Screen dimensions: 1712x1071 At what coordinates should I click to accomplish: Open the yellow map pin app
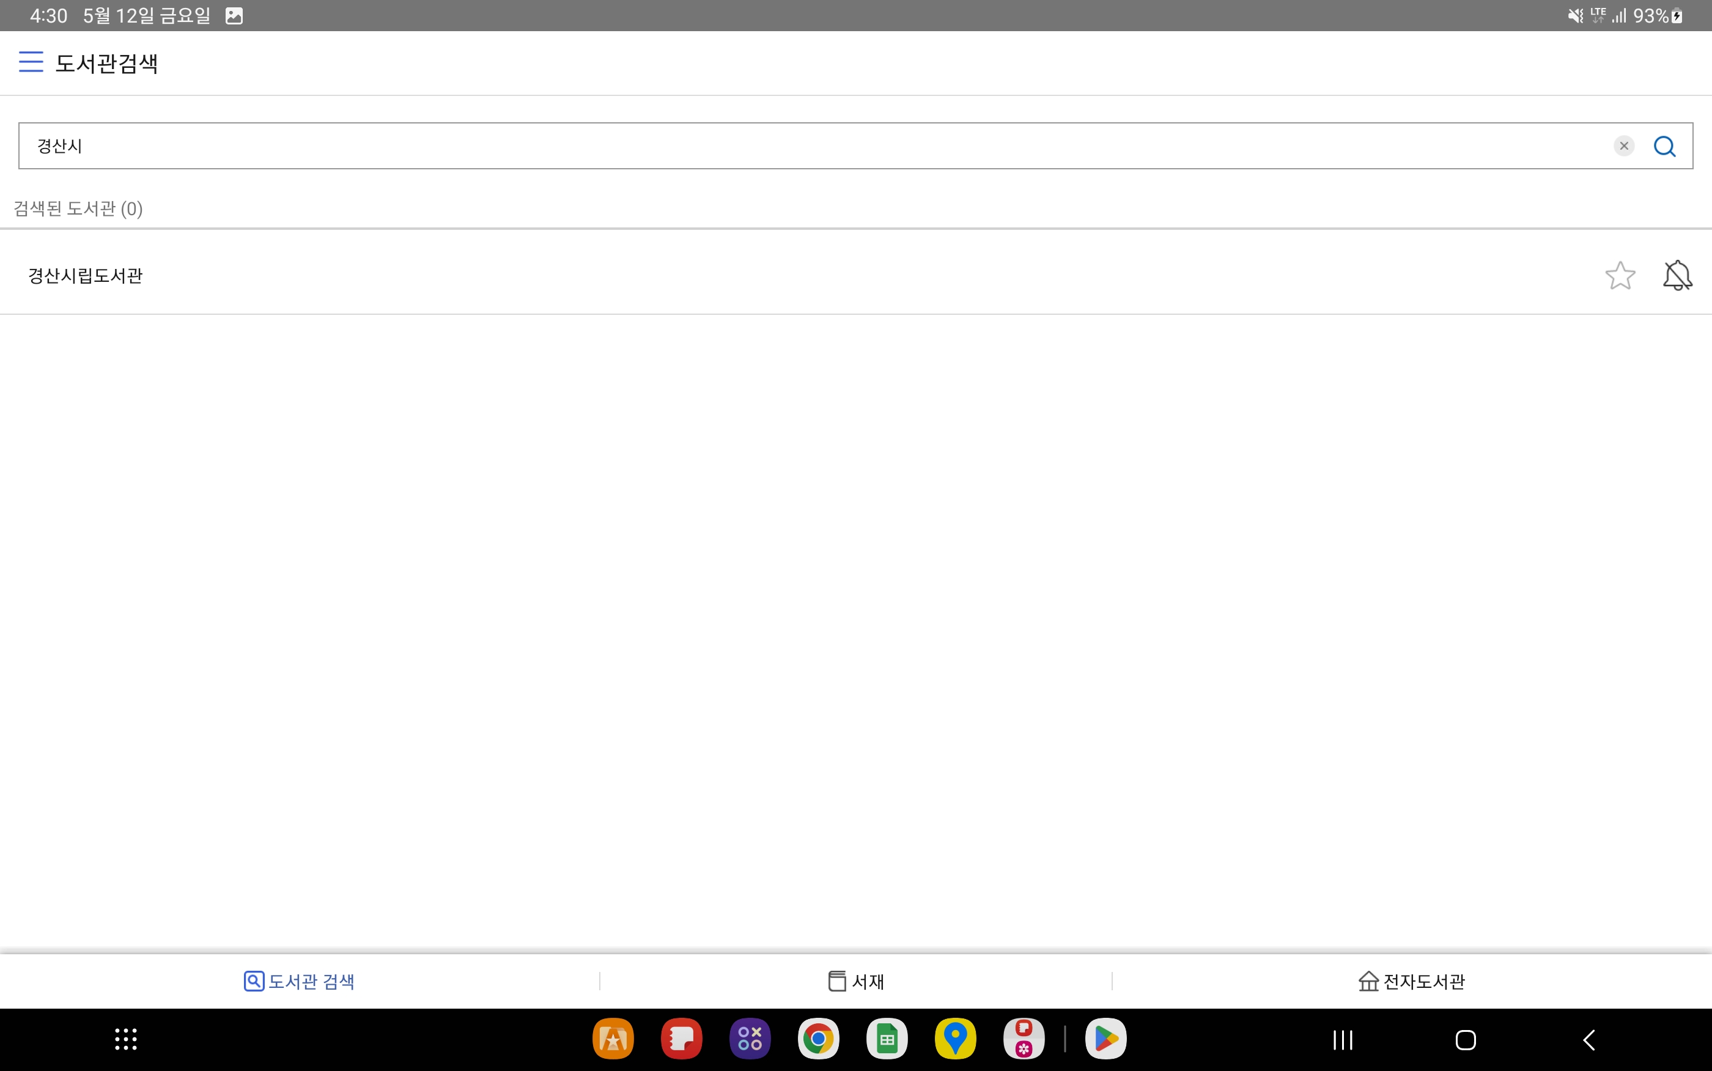(955, 1039)
